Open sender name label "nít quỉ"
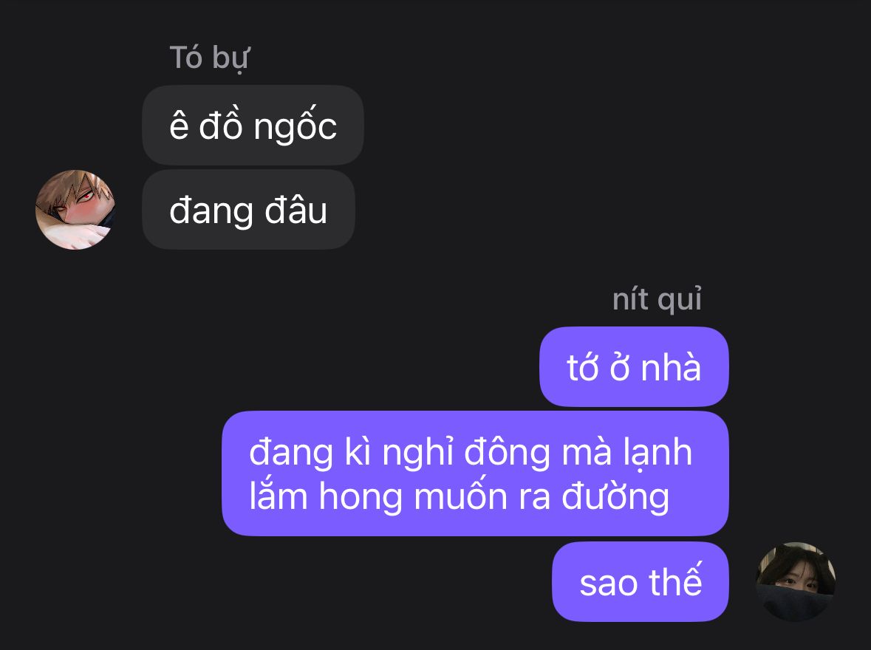The height and width of the screenshot is (650, 871). pyautogui.click(x=657, y=299)
